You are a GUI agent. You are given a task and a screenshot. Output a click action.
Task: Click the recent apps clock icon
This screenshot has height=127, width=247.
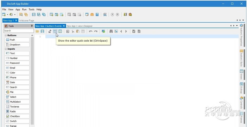pos(11,14)
